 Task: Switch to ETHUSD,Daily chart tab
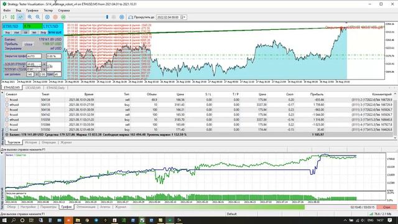pos(55,88)
